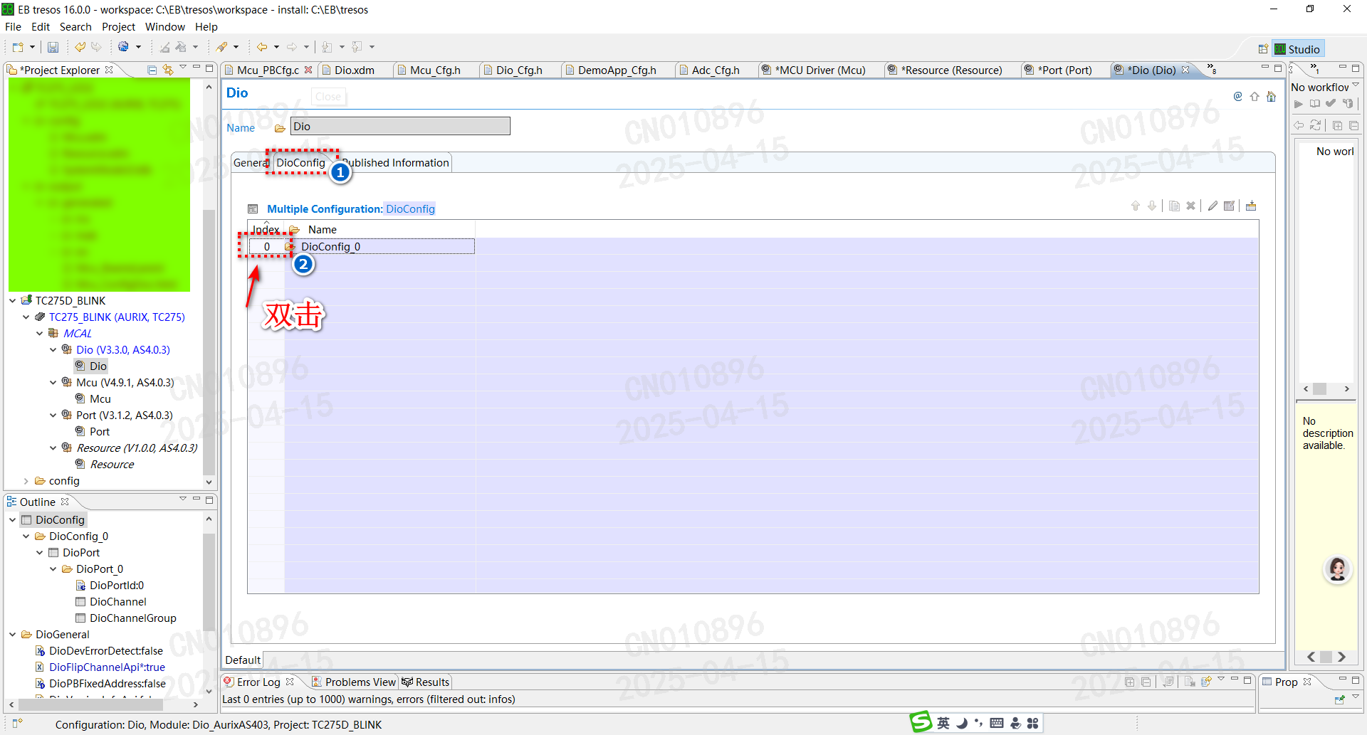Image resolution: width=1367 pixels, height=735 pixels.
Task: Click the up-arrow parent icon in Dio header
Action: (x=1255, y=96)
